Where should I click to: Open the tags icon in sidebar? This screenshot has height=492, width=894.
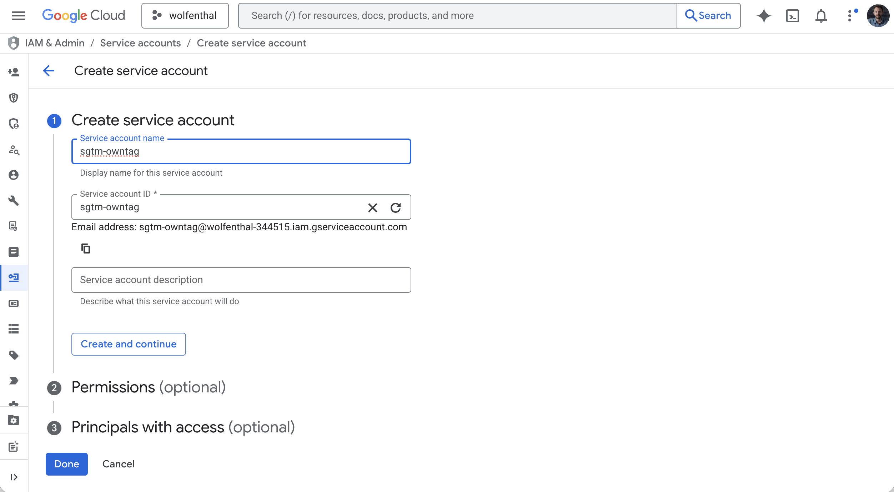coord(14,355)
